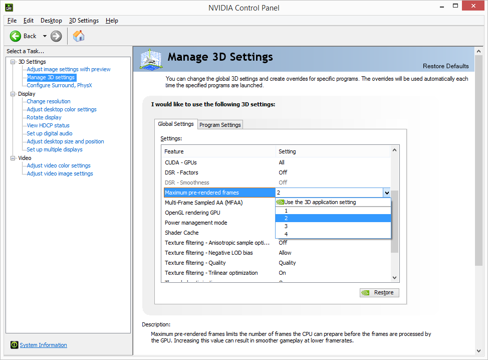
Task: Open the System Information link
Action: 43,345
